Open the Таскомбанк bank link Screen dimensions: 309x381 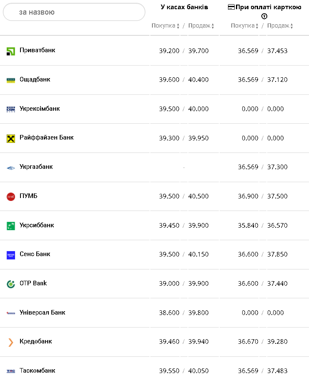point(37,371)
